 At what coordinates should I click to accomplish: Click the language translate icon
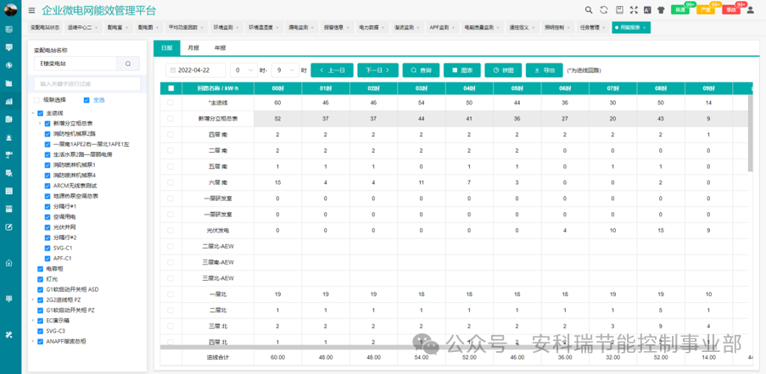point(647,10)
